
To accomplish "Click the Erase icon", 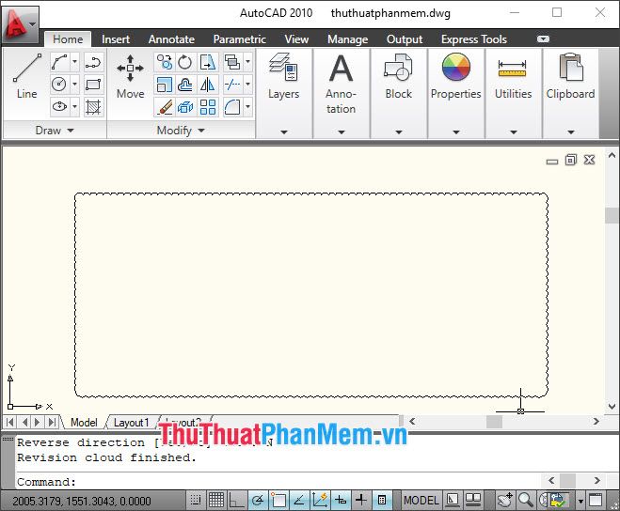I will (165, 107).
